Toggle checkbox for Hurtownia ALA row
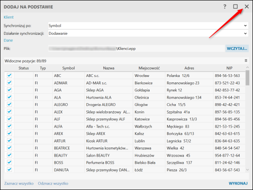The image size is (253, 190). (x=9, y=97)
